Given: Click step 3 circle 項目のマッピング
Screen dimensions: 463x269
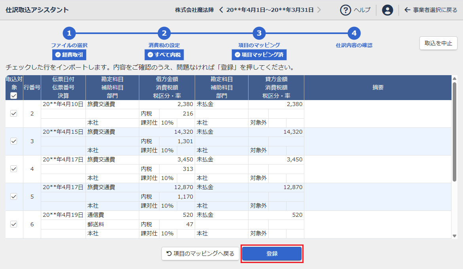Looking at the screenshot, I should click(x=259, y=33).
